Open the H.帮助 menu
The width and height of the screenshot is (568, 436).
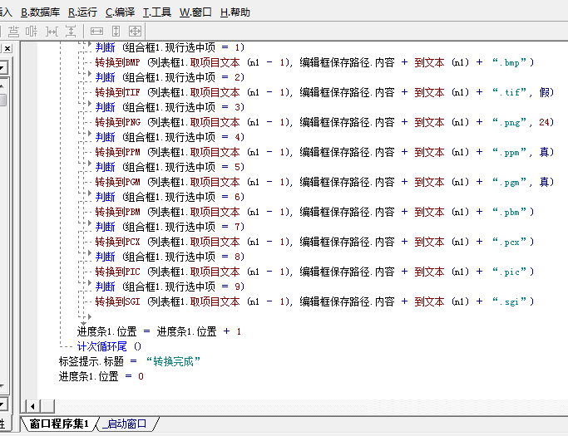coord(235,12)
